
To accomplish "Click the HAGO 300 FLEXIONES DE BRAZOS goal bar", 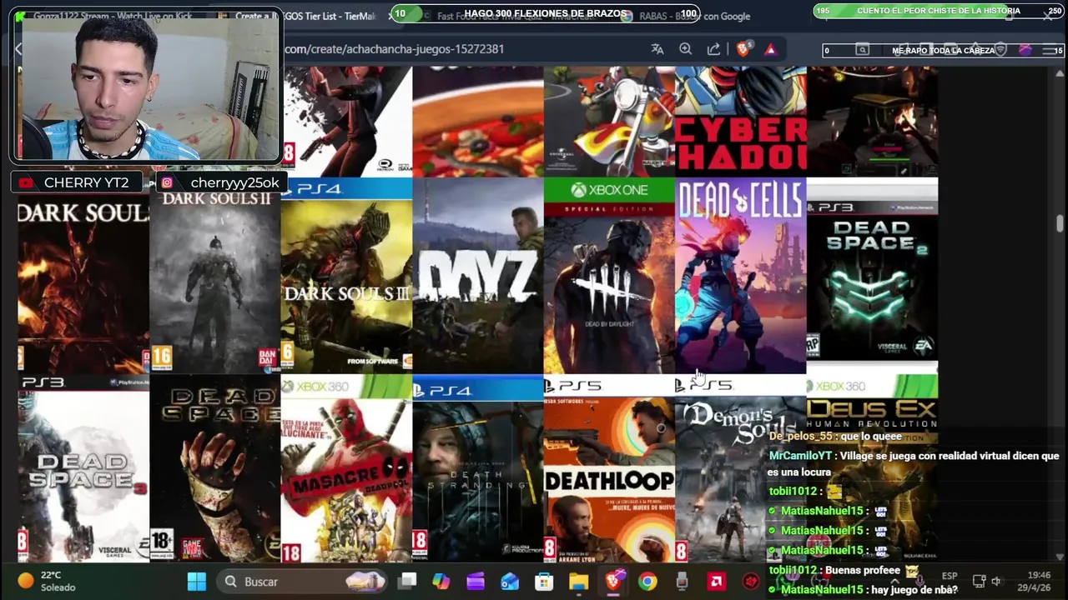I will [x=547, y=13].
